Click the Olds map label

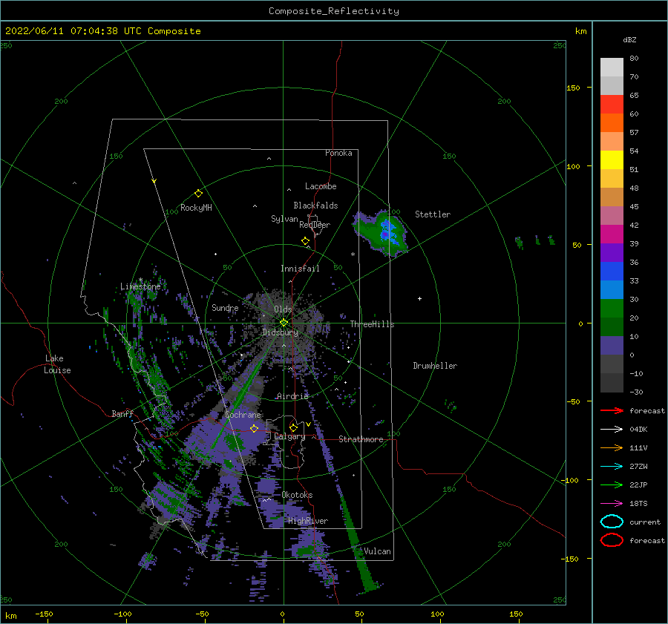pyautogui.click(x=283, y=309)
